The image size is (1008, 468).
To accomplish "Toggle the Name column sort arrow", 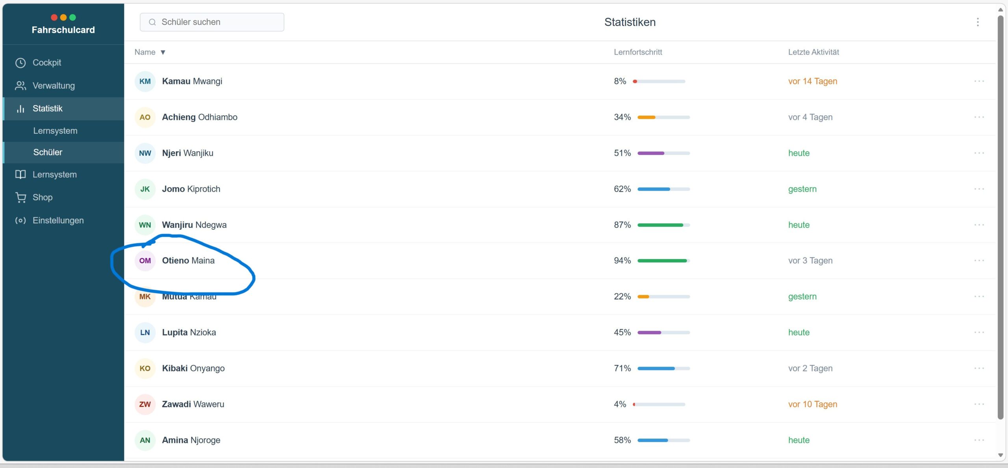I will pos(163,52).
